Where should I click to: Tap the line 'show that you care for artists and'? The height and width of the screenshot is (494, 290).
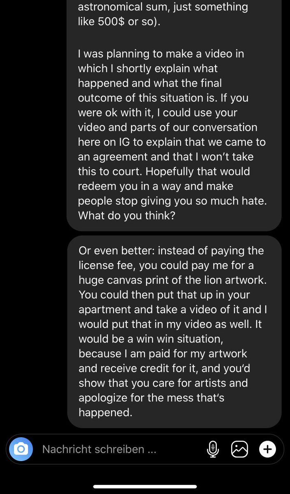(x=163, y=383)
